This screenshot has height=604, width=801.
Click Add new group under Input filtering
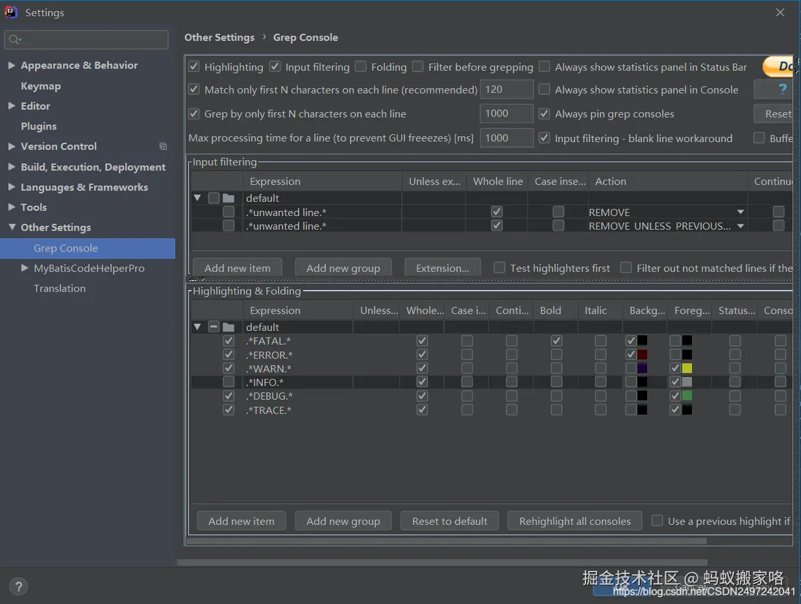(343, 268)
